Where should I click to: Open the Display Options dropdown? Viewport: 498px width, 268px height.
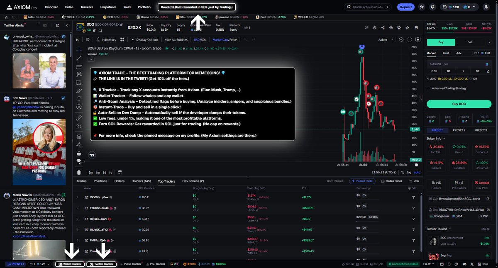[x=144, y=39]
